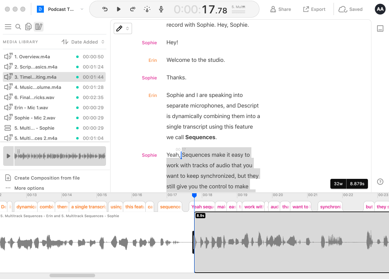Viewport: 389px width, 279px height.
Task: Click the 00:20 mark on timeline ruler
Action: tap(278, 195)
